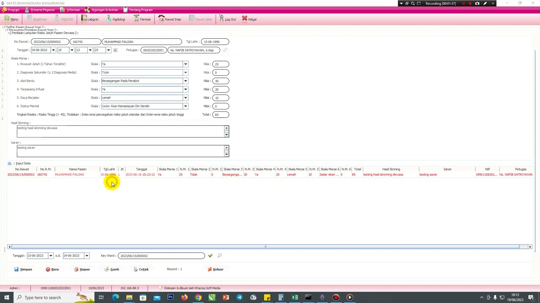Screen dimensions: 540x303
Task: Click the paperclip icon next to Petugas
Action: tap(225, 50)
